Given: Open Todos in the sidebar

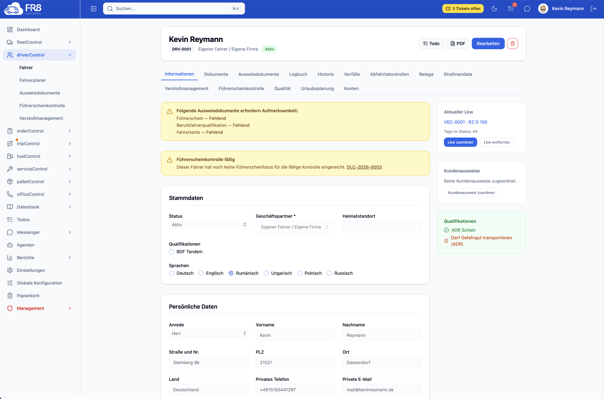Looking at the screenshot, I should coord(39,220).
